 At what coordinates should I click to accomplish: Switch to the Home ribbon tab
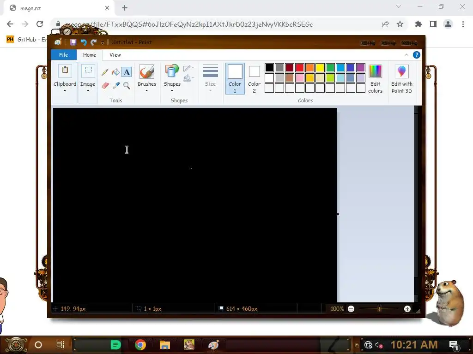tap(90, 55)
